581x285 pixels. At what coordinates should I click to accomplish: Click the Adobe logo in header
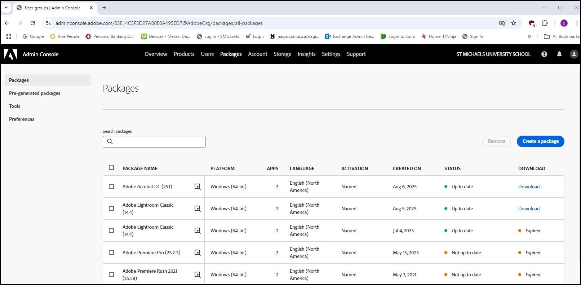point(10,54)
